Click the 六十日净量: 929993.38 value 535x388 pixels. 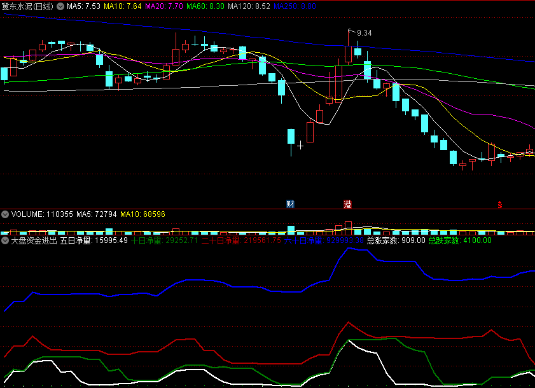coord(324,240)
